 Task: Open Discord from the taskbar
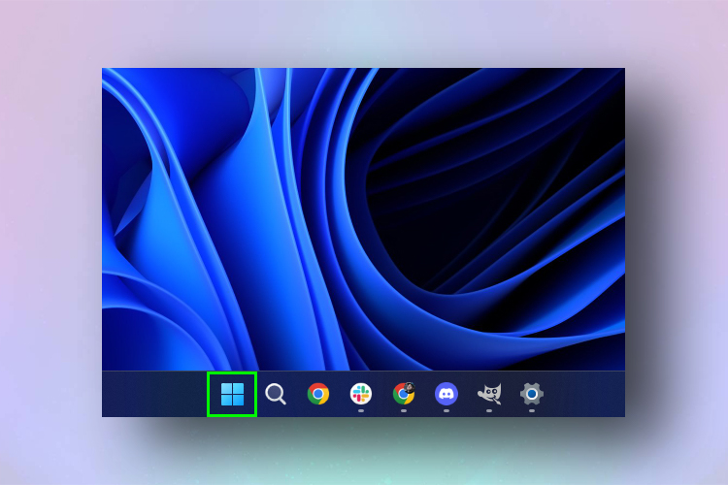click(x=447, y=394)
